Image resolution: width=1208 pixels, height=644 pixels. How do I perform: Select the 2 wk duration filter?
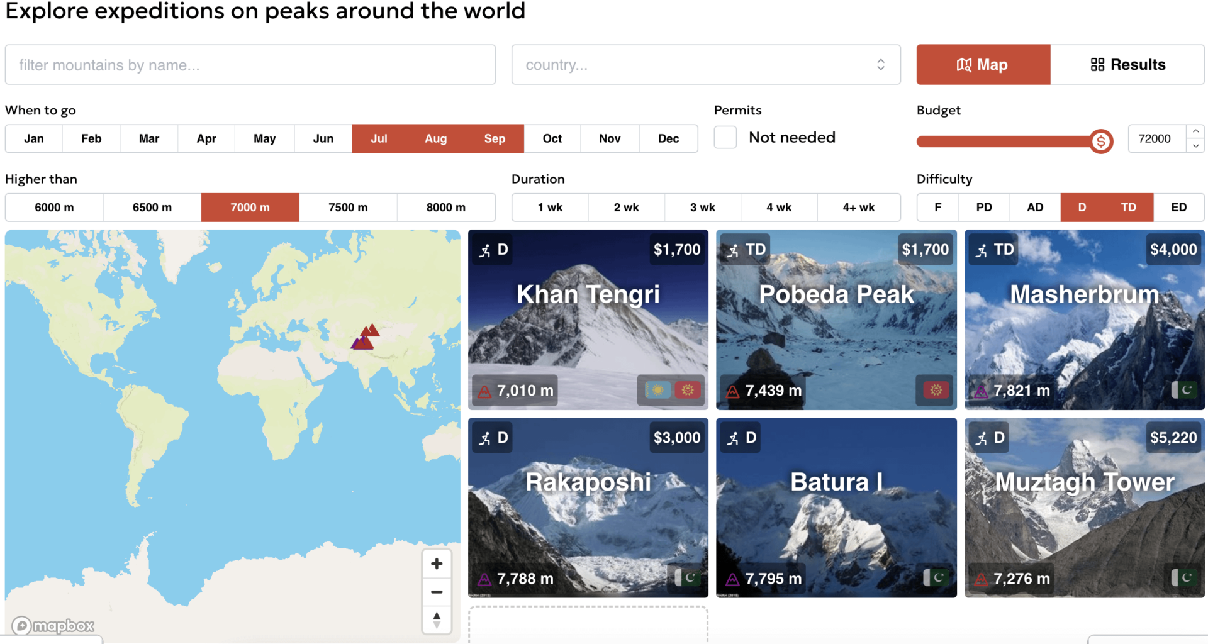(626, 207)
